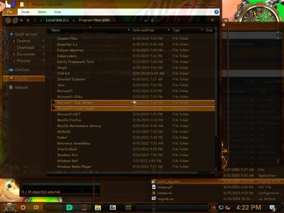This screenshot has width=284, height=213.
Task: Sort by the Size column header
Action: tap(209, 30)
